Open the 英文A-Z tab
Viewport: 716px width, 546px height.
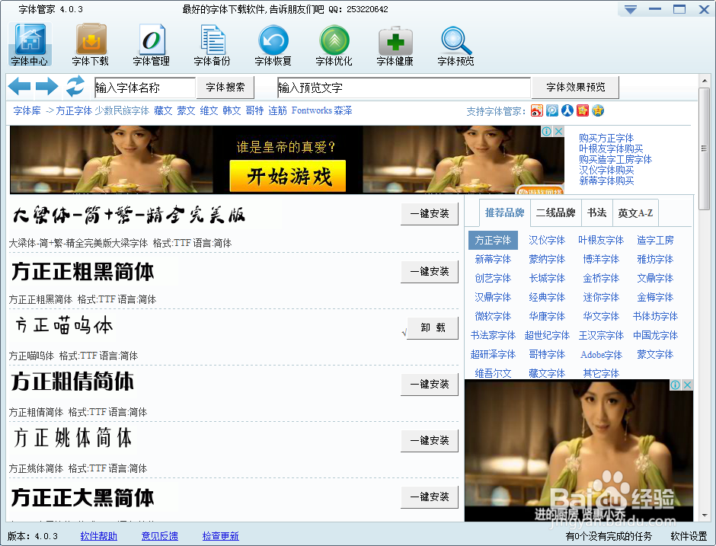(x=635, y=212)
